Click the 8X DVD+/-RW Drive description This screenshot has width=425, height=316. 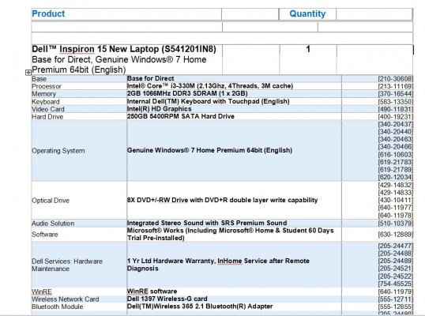click(x=222, y=200)
